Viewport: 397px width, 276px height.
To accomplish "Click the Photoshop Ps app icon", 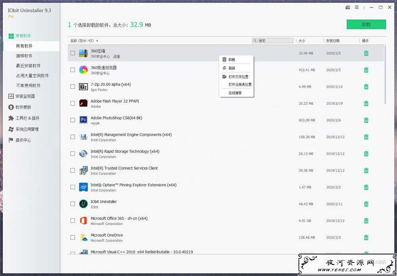I will [83, 120].
